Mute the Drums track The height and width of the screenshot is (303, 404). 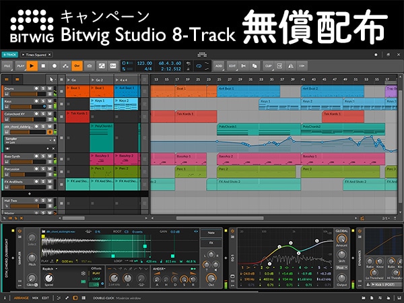(x=50, y=88)
